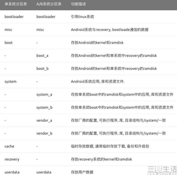
Task: Click the description in the system_b row
Action: pos(122,107)
